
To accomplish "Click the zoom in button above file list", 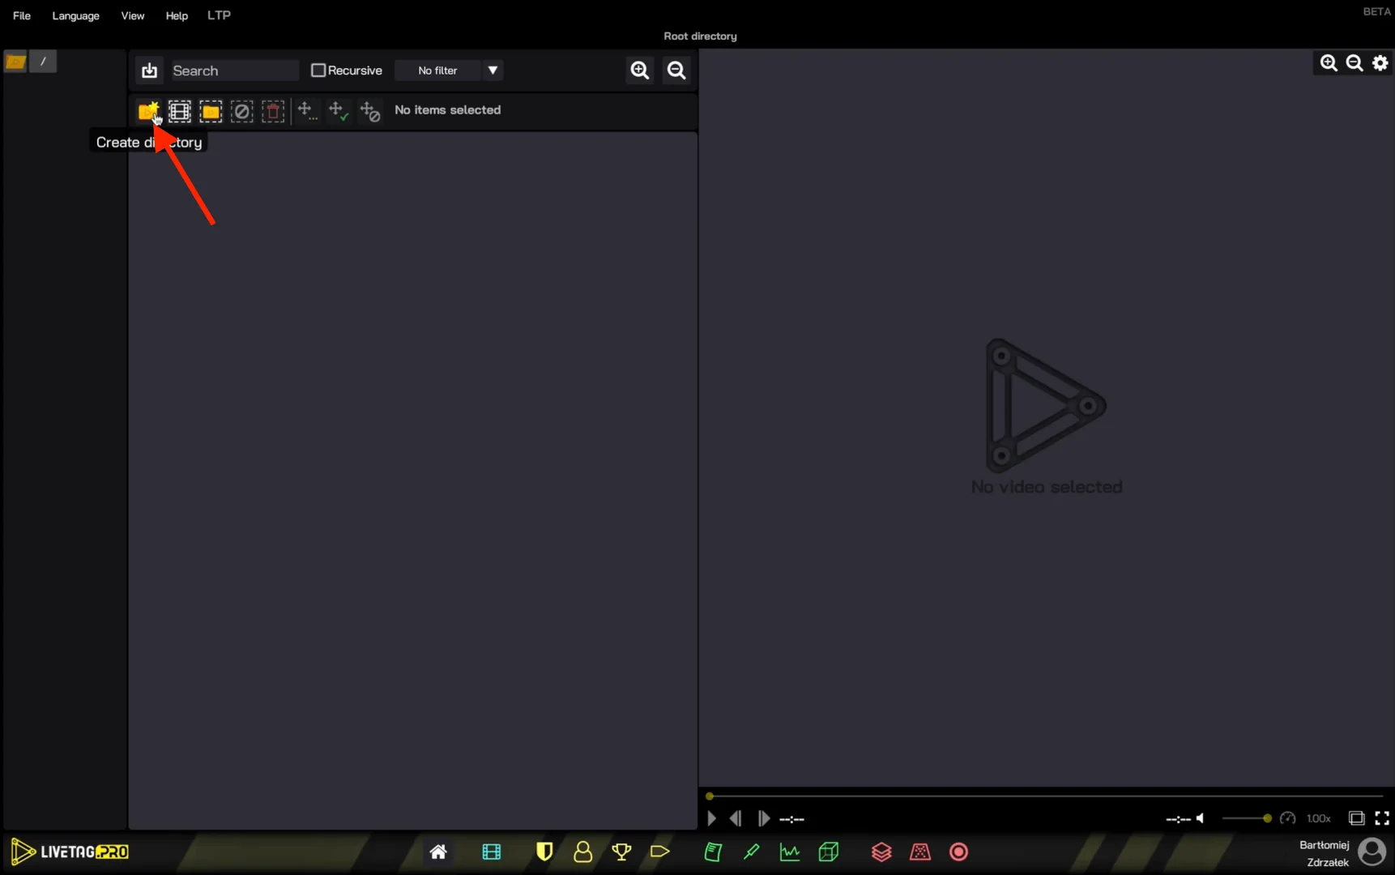I will coord(639,70).
